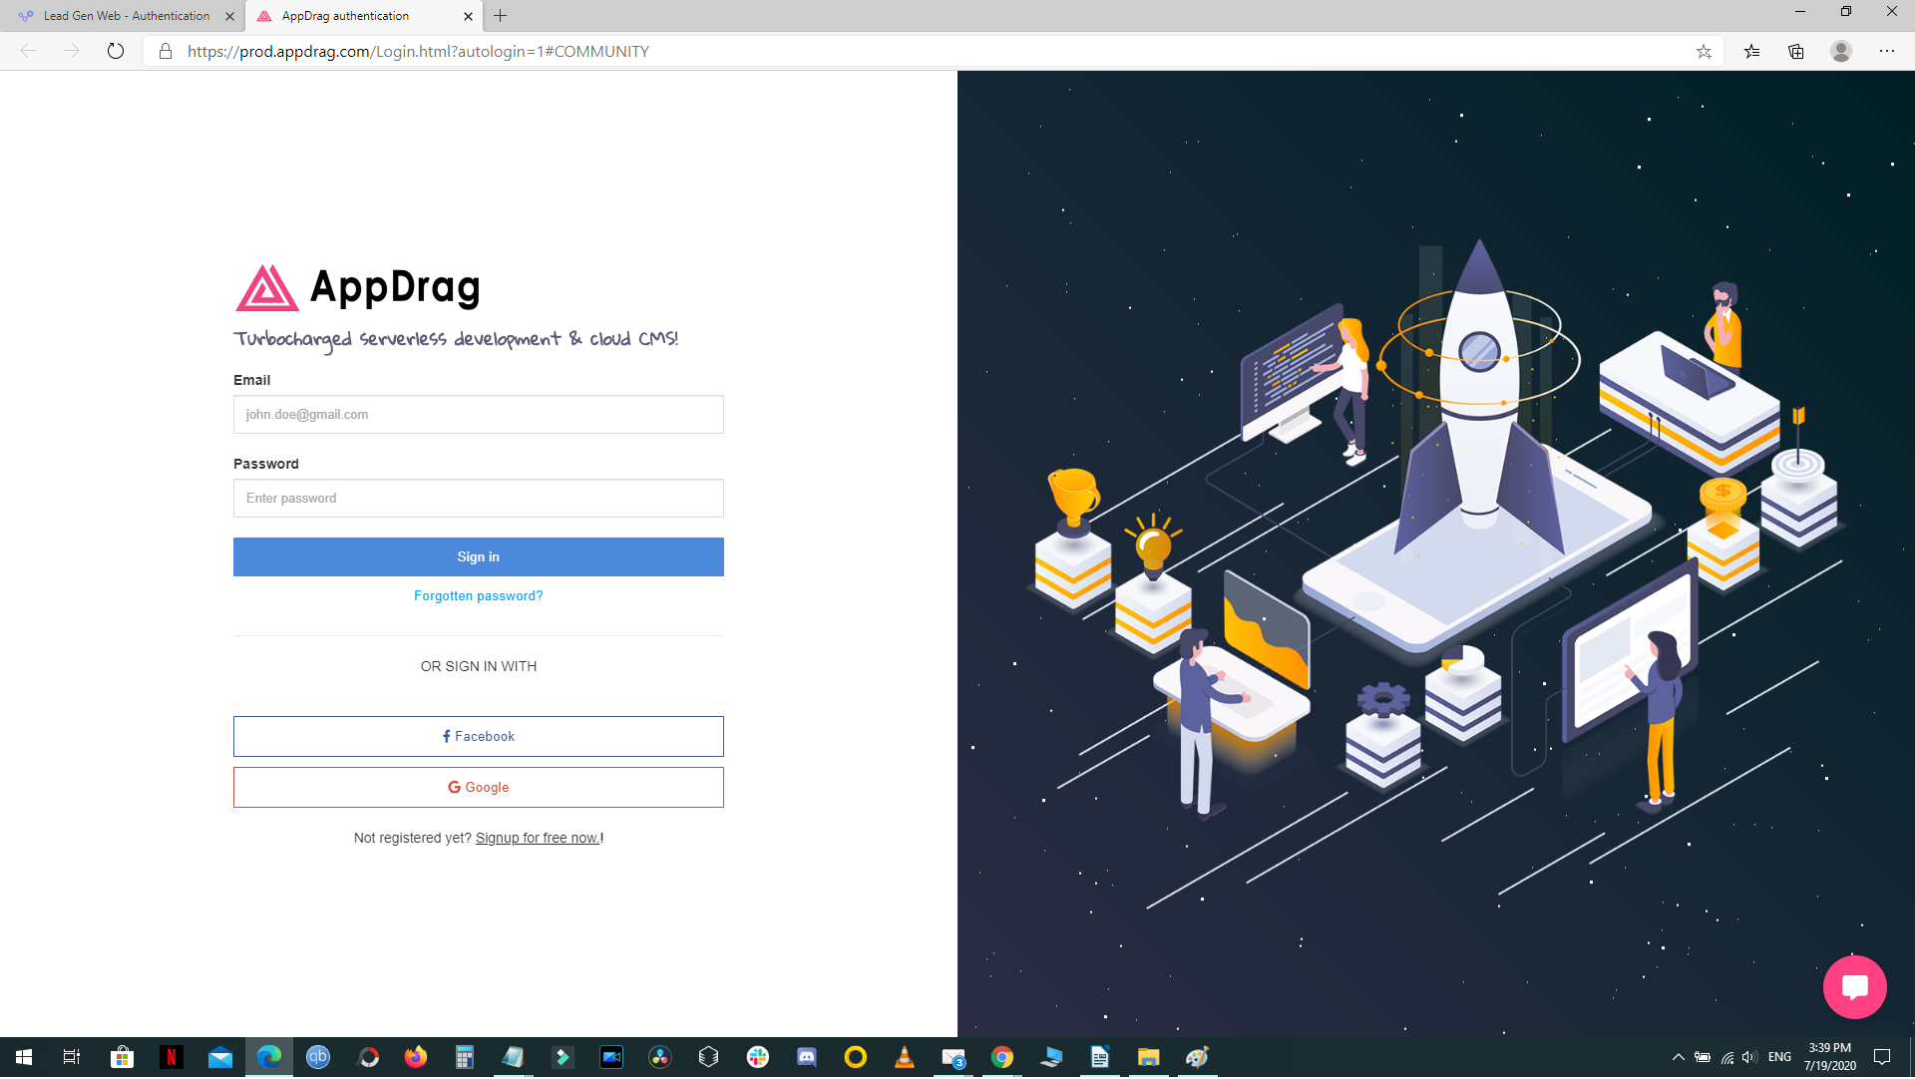This screenshot has height=1079, width=1915.
Task: Open the notification center icon
Action: [1882, 1058]
